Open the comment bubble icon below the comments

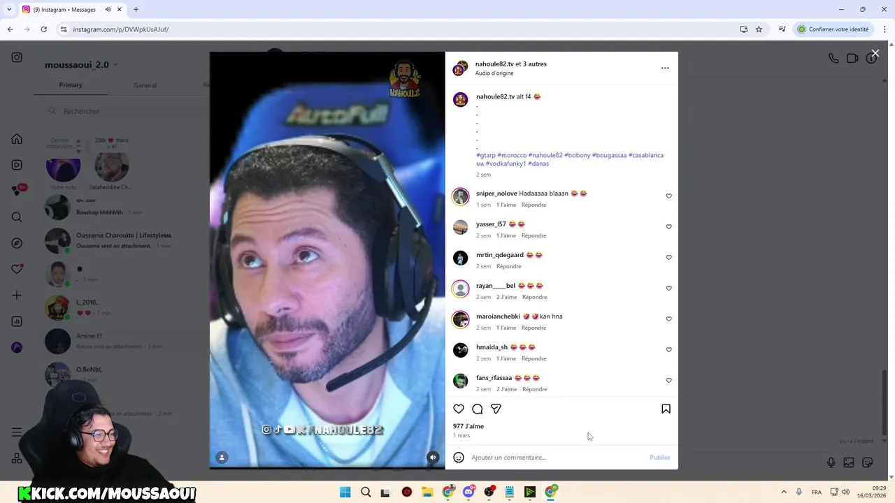coord(478,409)
